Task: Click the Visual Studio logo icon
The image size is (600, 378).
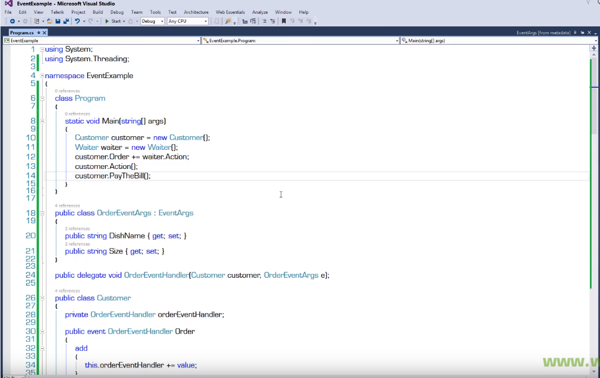Action: click(x=8, y=4)
